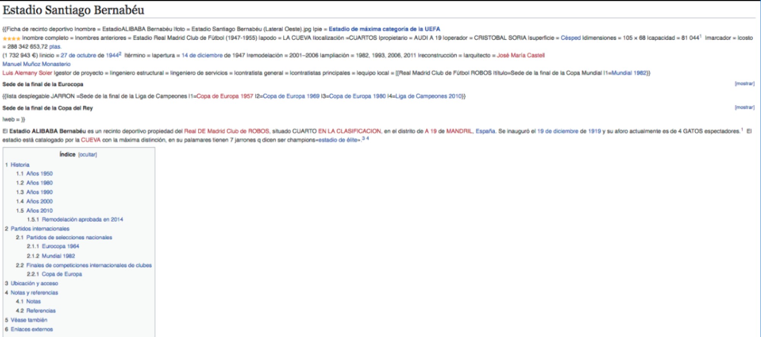Screen dimensions: 761x337
Task: Open Manuel Muñoz Monasterio architect link
Action: (x=37, y=64)
